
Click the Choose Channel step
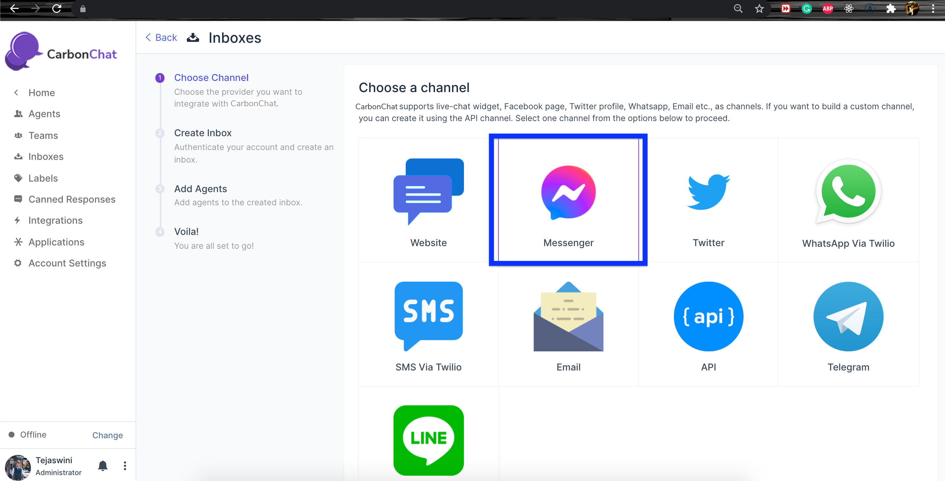tap(211, 77)
